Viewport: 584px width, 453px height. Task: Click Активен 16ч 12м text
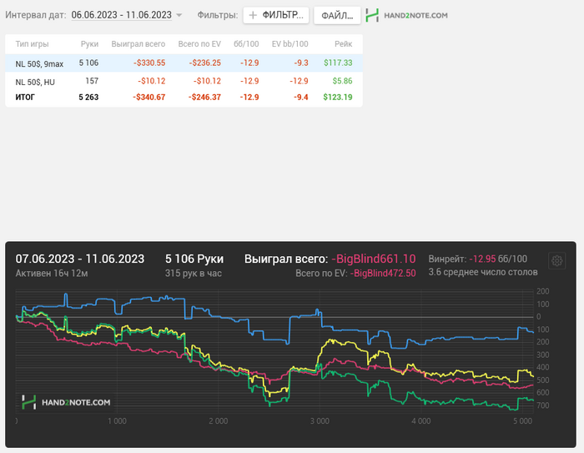tap(52, 274)
